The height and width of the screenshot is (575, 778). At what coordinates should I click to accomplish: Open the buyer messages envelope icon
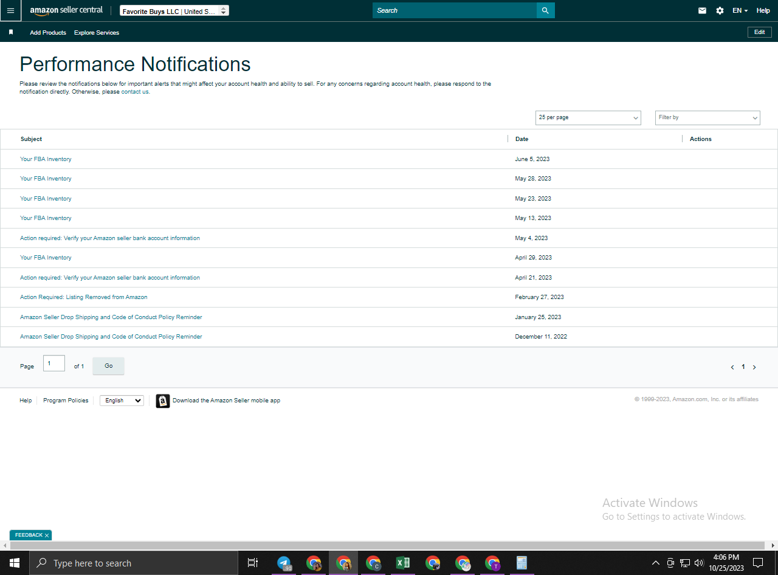702,10
